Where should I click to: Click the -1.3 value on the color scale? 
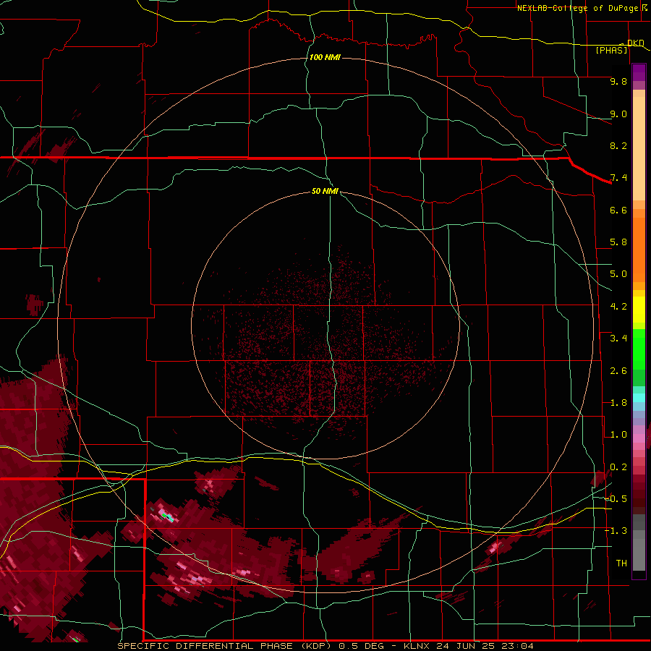click(616, 531)
